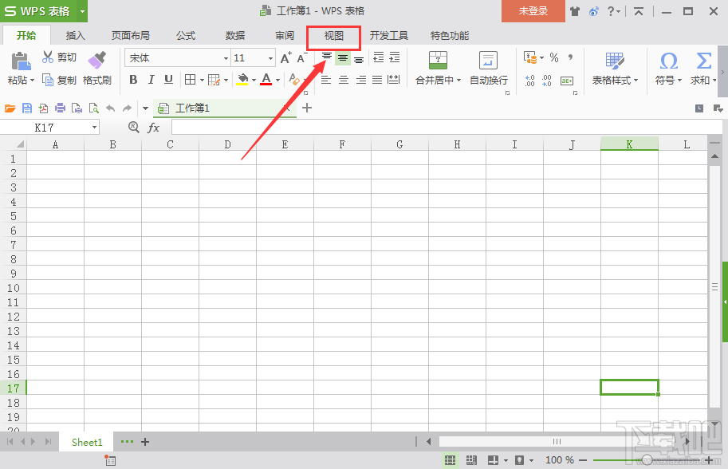Click the Sheet1 worksheet tab

point(86,441)
